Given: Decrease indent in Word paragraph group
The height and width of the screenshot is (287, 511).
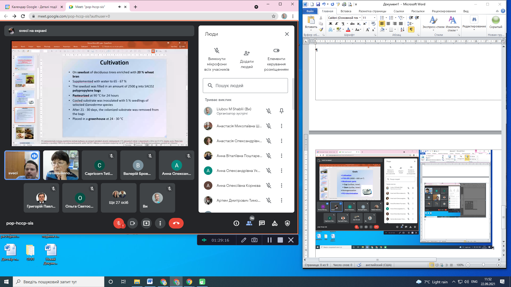Looking at the screenshot, I should [x=411, y=18].
